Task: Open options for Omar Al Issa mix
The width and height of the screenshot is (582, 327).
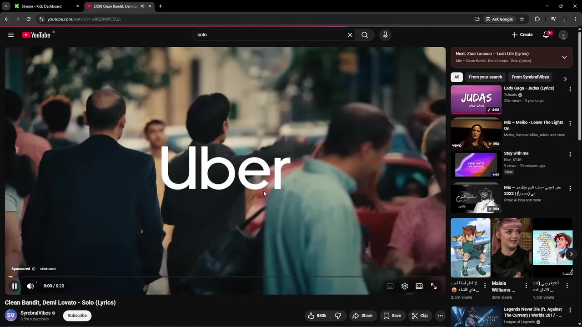Action: [570, 188]
